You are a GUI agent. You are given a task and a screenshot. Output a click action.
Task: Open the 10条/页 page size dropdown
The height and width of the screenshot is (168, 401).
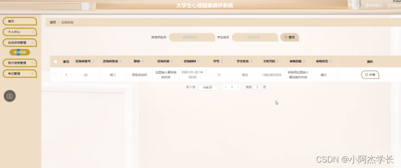coord(209,87)
